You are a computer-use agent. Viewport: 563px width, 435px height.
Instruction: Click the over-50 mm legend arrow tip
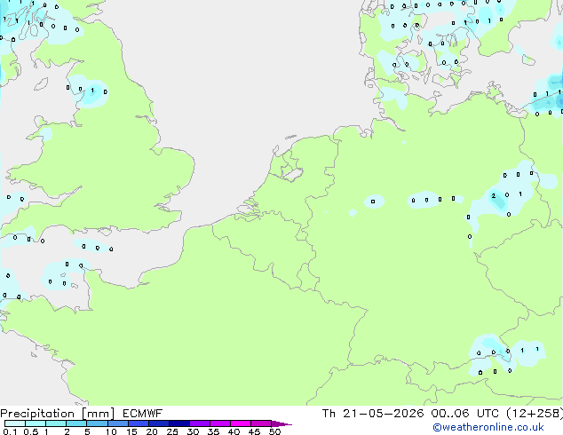(x=281, y=423)
